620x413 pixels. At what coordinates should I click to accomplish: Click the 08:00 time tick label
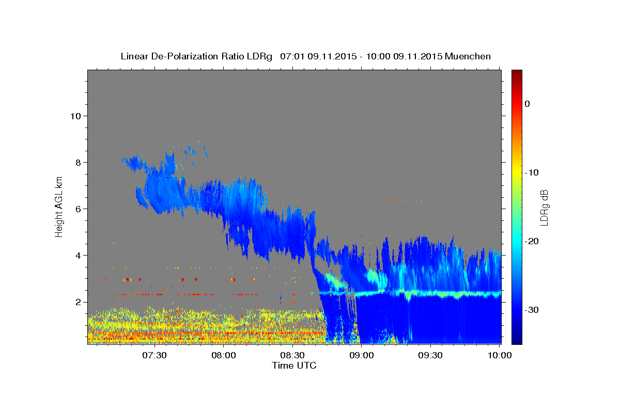pyautogui.click(x=223, y=356)
